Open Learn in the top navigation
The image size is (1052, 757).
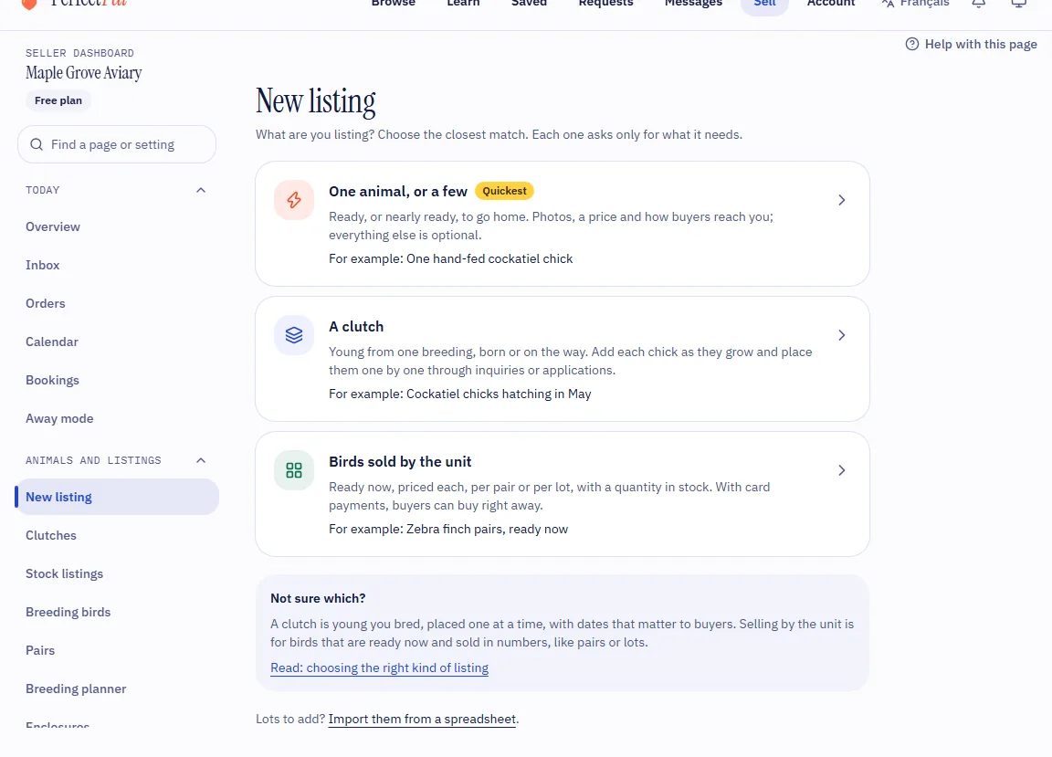(x=463, y=4)
